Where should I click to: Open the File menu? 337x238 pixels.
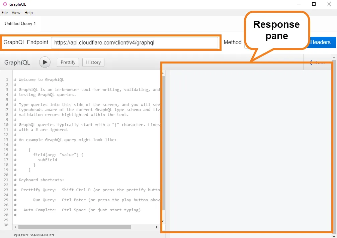click(x=5, y=13)
